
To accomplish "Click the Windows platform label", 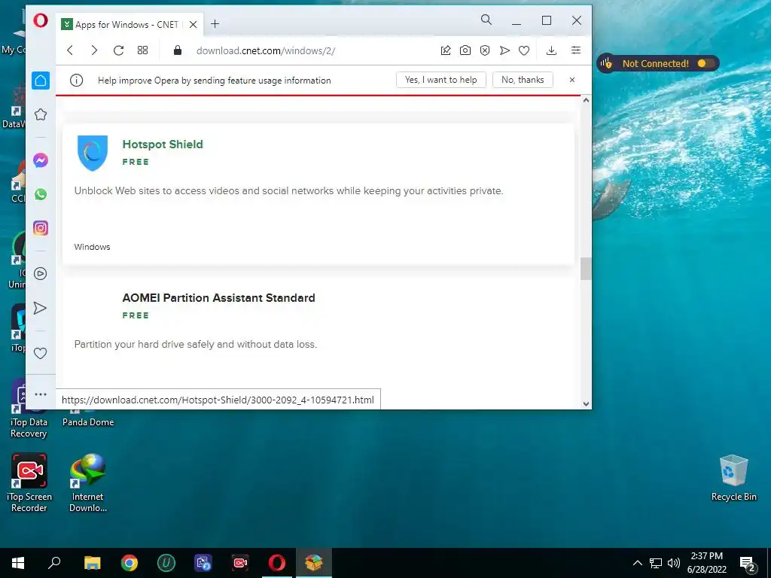I will 92,247.
